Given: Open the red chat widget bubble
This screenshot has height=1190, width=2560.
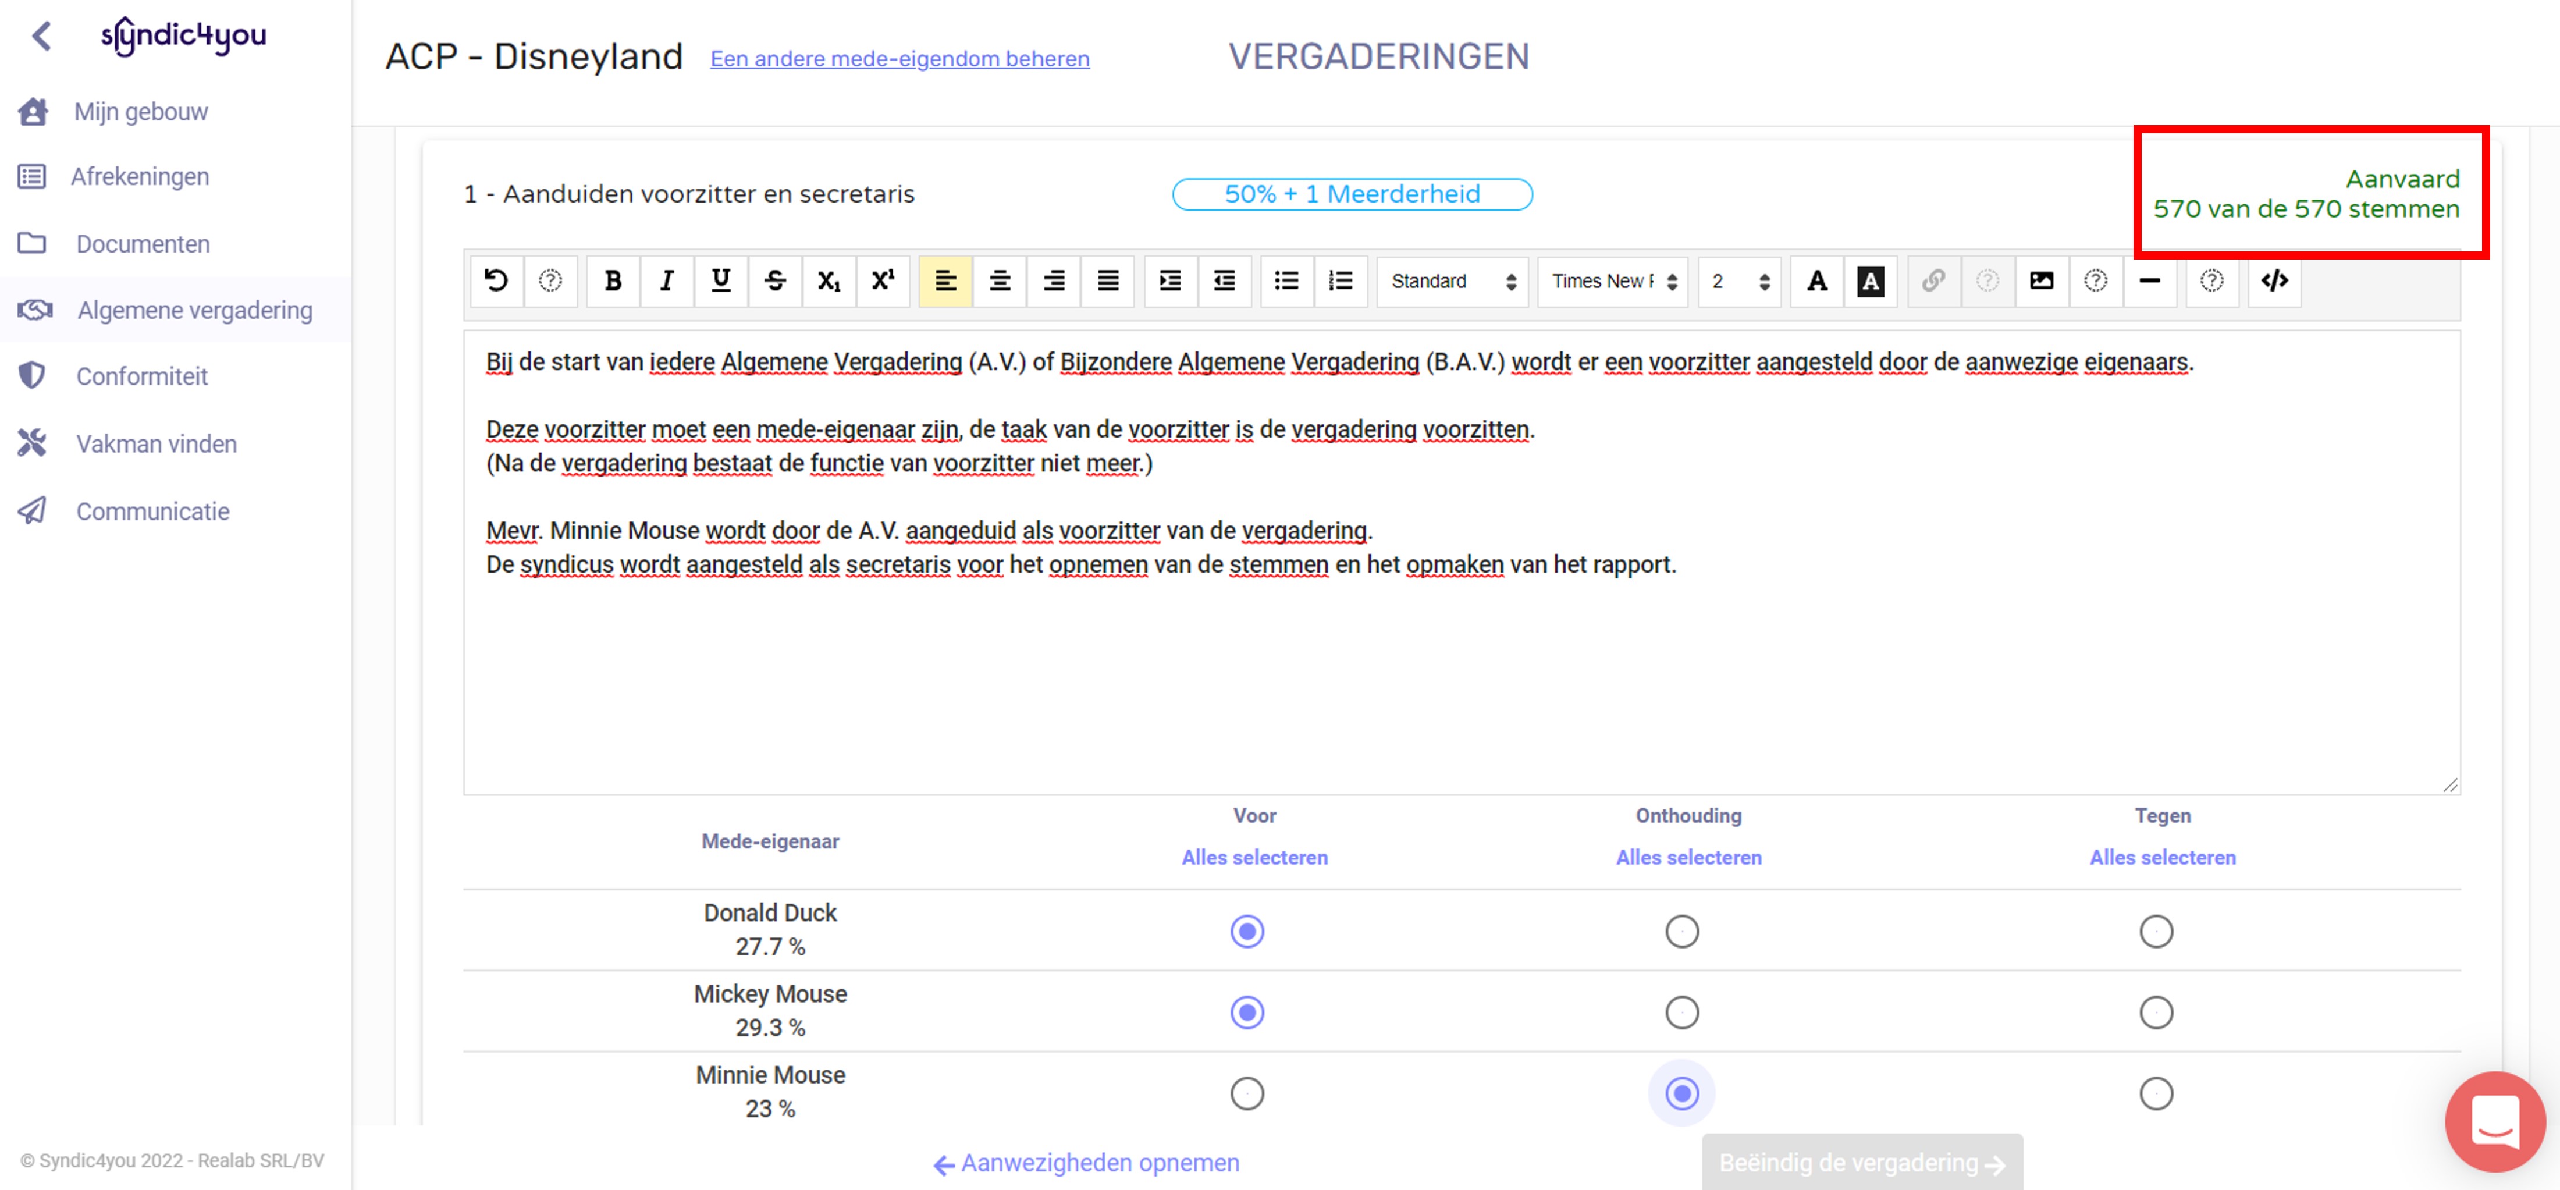Looking at the screenshot, I should click(2494, 1121).
